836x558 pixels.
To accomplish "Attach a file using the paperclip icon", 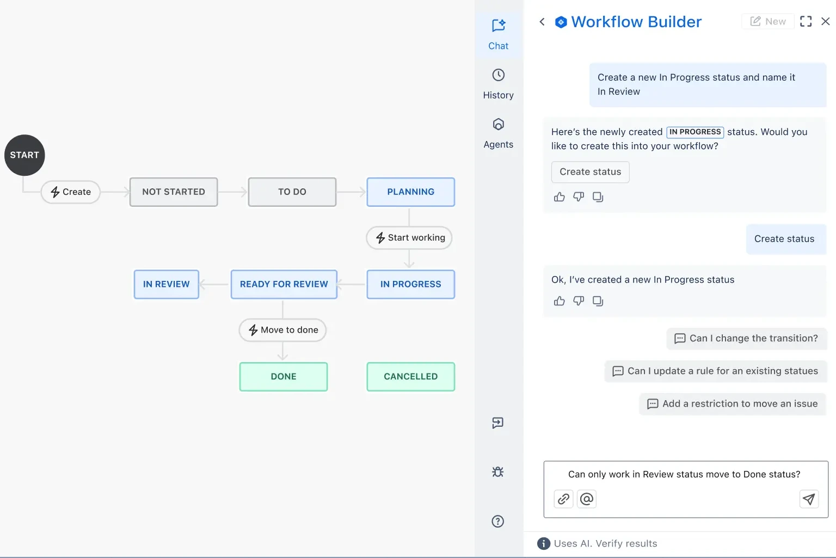I will (563, 499).
